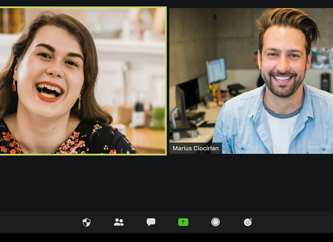Click blank toolbar space right of Reactions

click(295, 222)
